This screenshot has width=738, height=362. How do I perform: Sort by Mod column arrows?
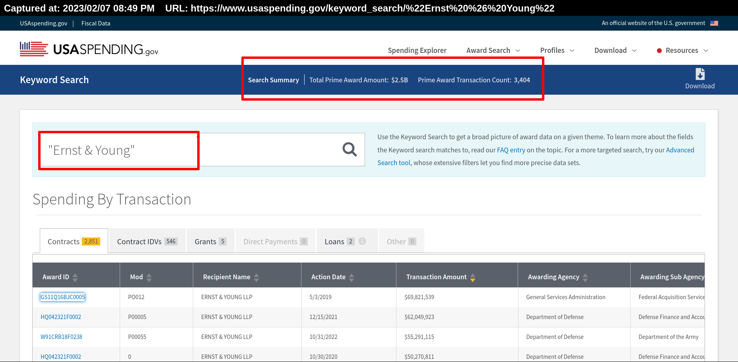(x=149, y=277)
